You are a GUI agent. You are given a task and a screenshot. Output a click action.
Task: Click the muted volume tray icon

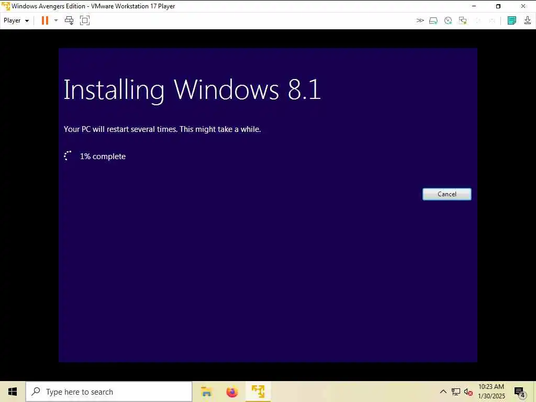[x=468, y=392]
